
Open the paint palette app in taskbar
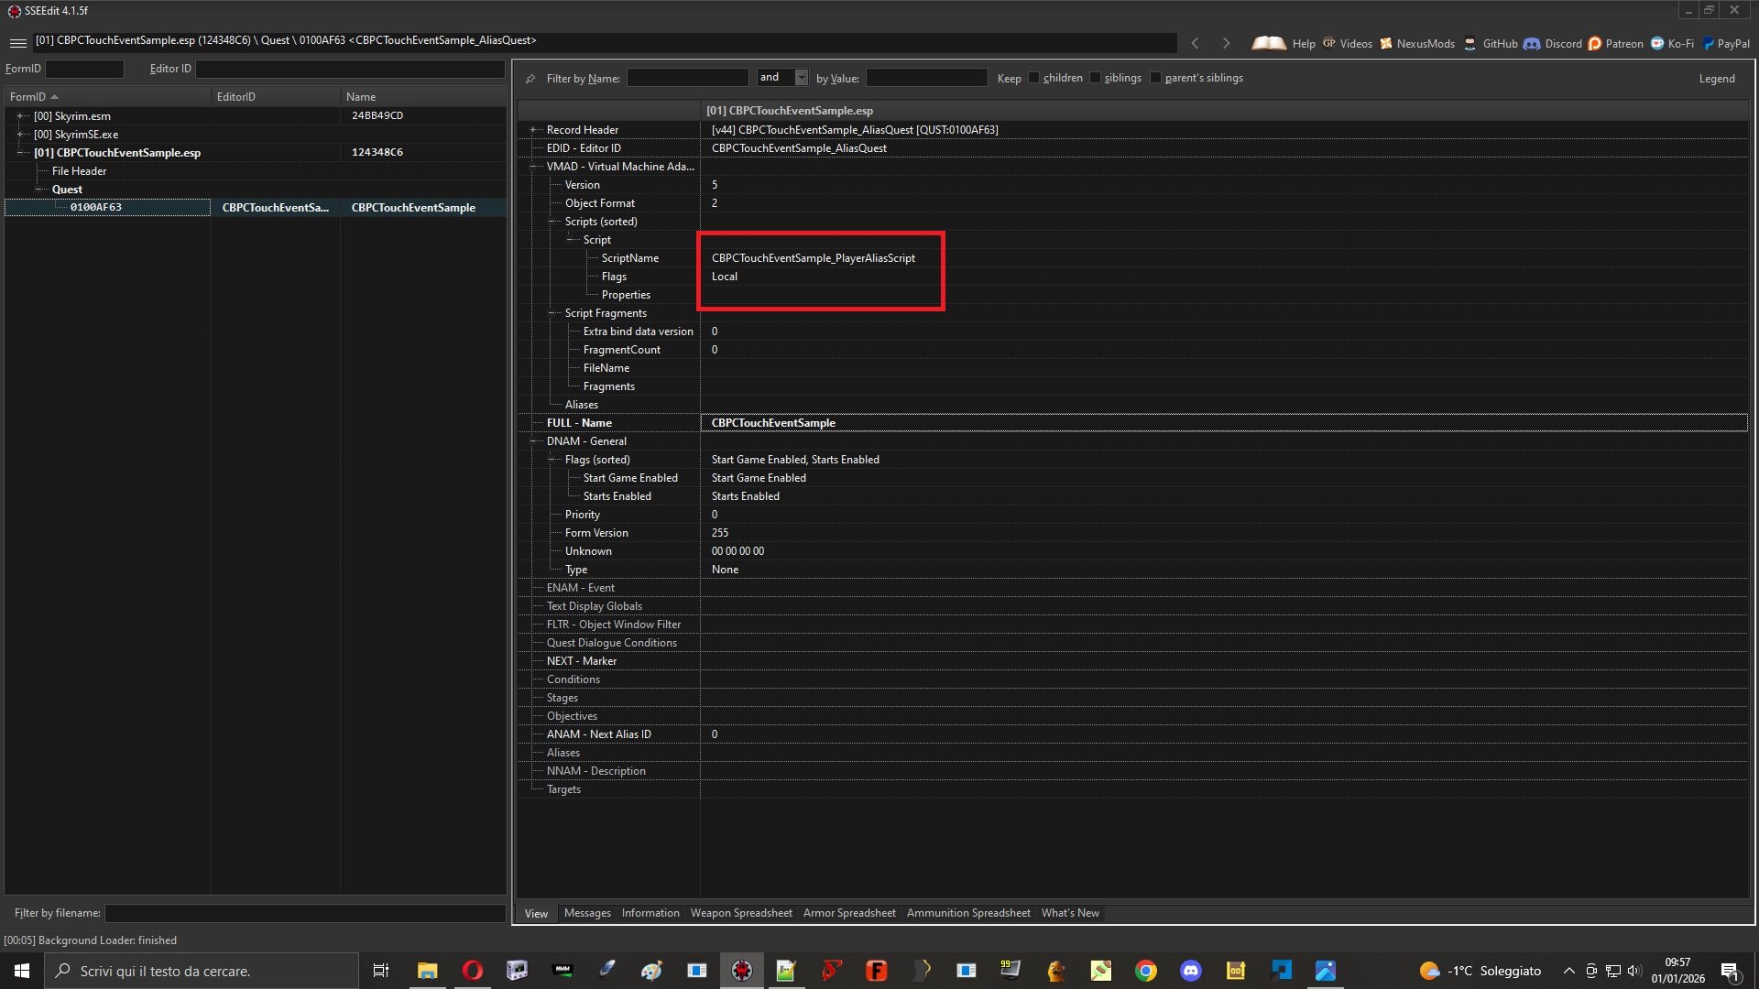click(651, 971)
